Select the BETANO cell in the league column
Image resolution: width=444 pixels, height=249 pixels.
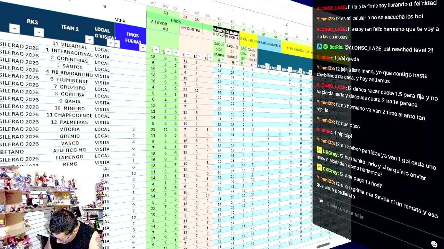point(12,152)
